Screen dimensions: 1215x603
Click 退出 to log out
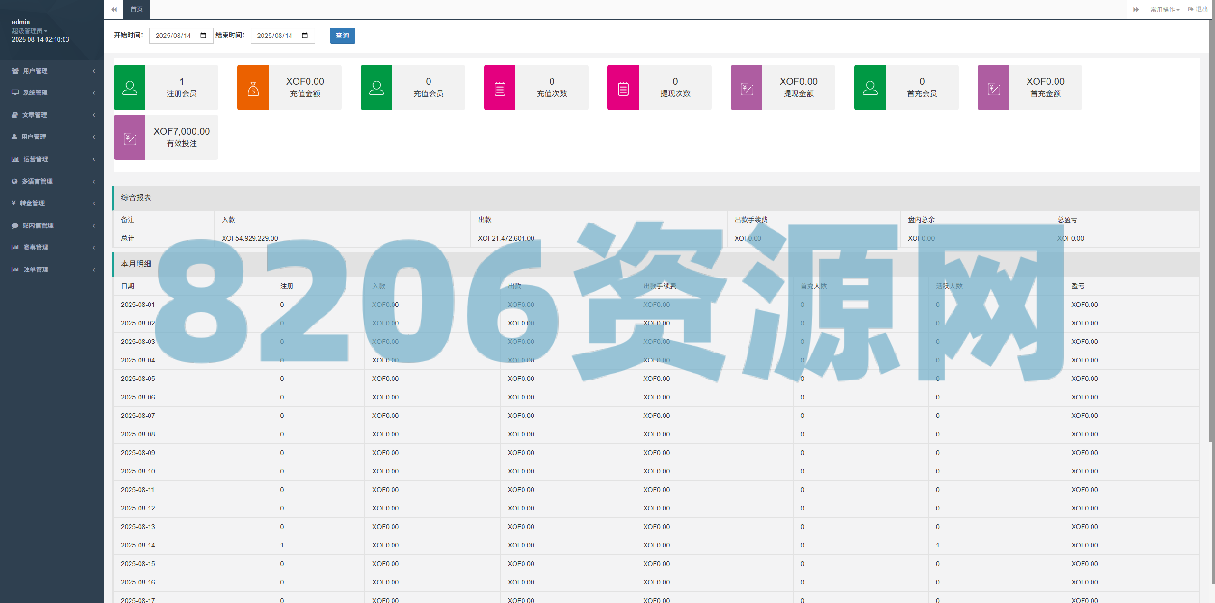[x=1198, y=9]
